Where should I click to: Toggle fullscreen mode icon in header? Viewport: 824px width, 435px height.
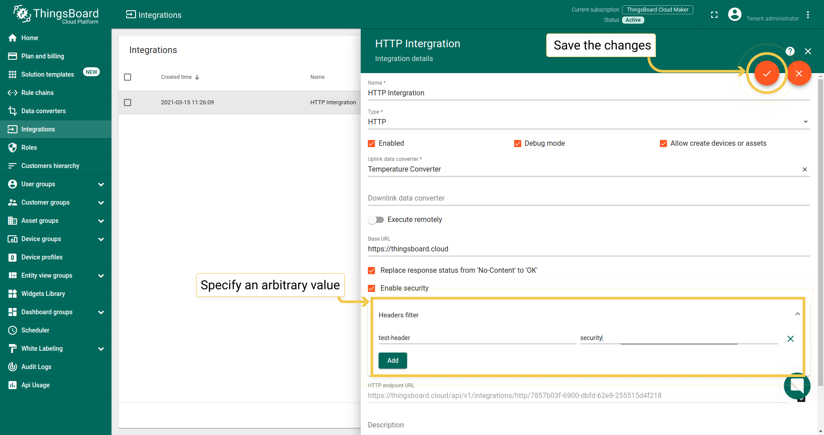click(714, 15)
